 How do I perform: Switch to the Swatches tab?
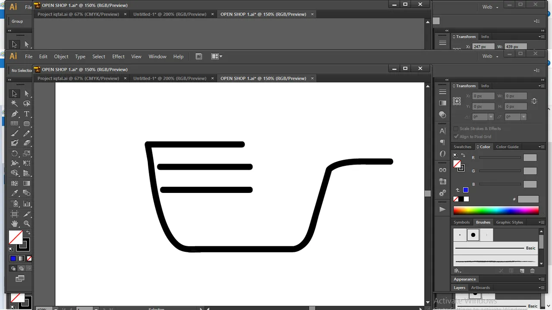(462, 147)
